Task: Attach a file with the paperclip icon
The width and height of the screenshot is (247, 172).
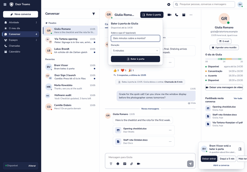Action: point(132,164)
